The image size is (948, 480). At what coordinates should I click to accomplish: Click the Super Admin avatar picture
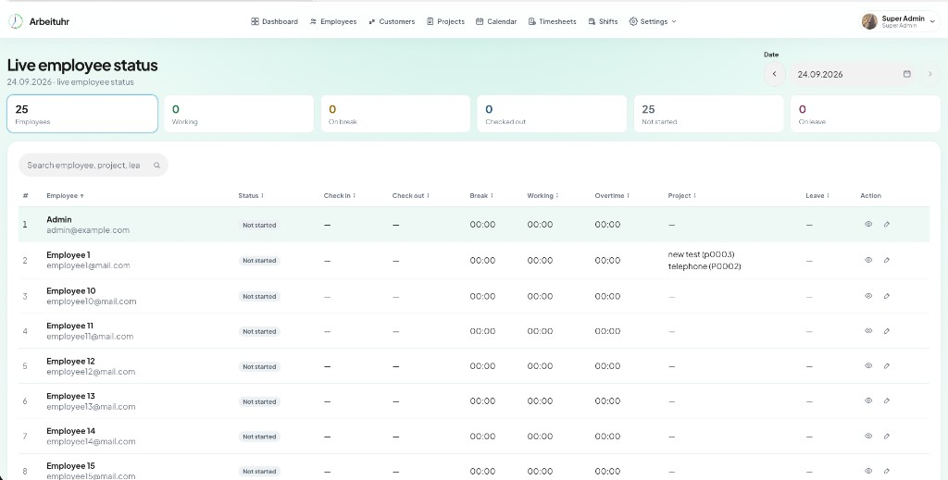pyautogui.click(x=869, y=22)
